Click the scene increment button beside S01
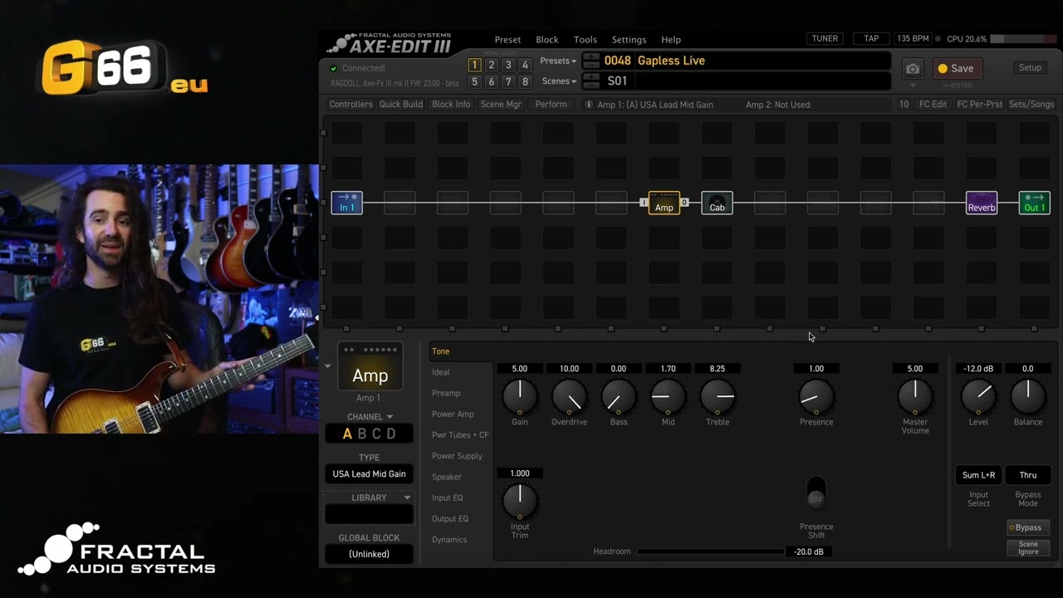Viewport: 1063px width, 598px height. pos(591,77)
